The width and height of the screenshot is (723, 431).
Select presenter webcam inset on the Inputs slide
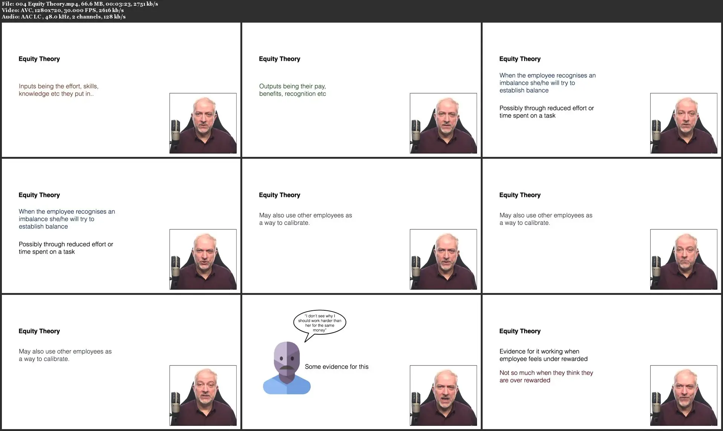203,123
